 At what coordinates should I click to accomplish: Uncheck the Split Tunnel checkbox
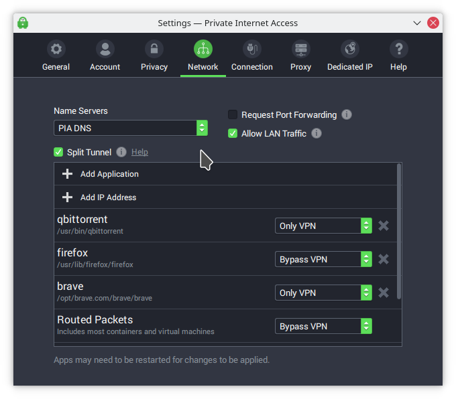coord(58,152)
